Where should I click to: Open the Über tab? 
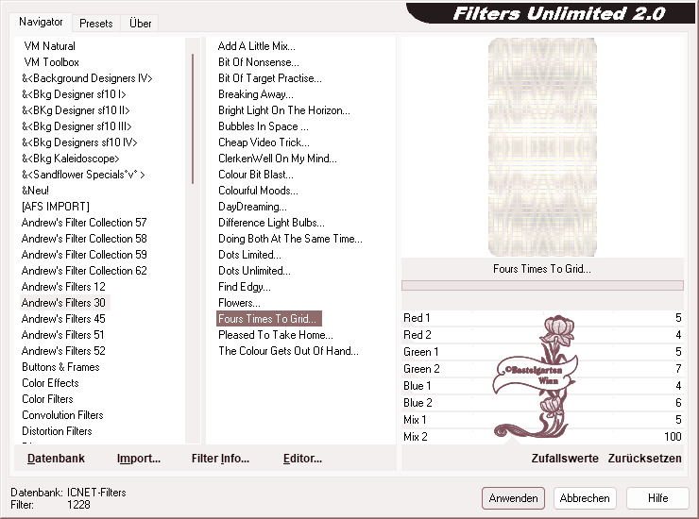pyautogui.click(x=140, y=24)
